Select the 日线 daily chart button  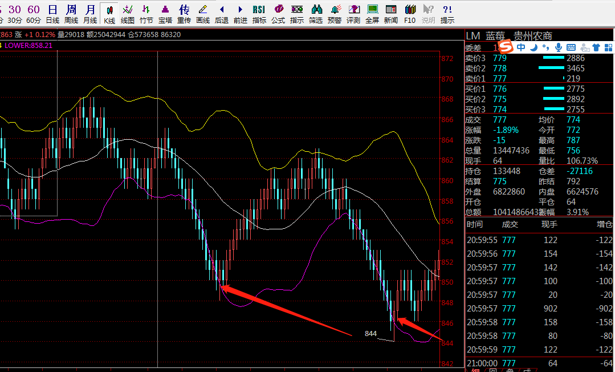click(52, 14)
